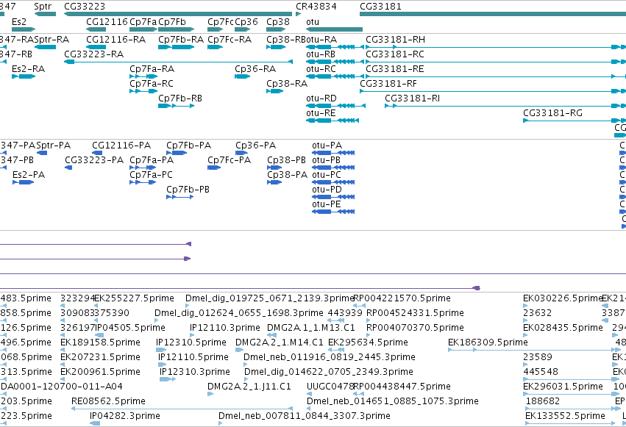Select protein label CG12116-PA
626x427 pixels.
pos(121,146)
